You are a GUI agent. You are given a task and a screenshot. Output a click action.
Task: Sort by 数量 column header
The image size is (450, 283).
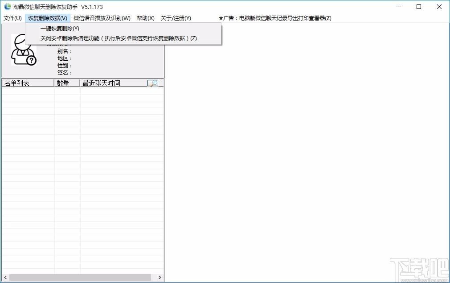67,83
